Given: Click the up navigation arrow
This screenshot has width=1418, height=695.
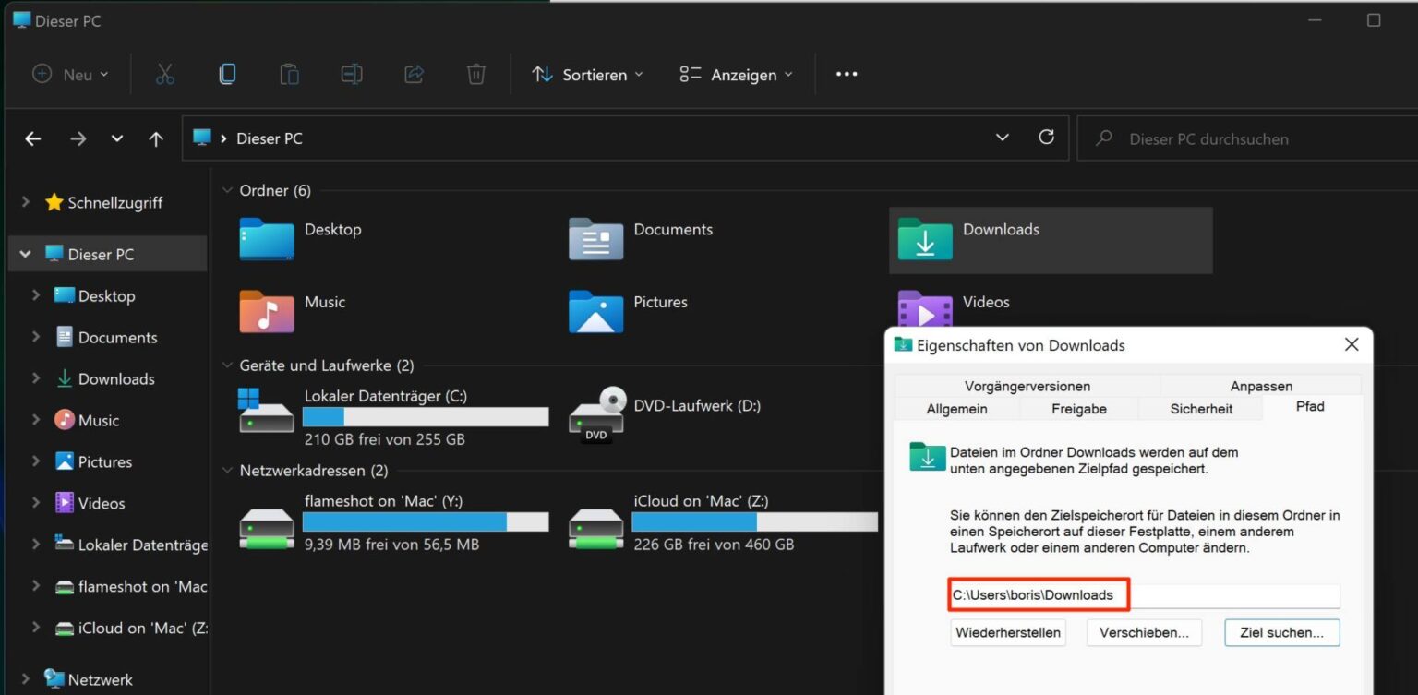Looking at the screenshot, I should pyautogui.click(x=155, y=138).
